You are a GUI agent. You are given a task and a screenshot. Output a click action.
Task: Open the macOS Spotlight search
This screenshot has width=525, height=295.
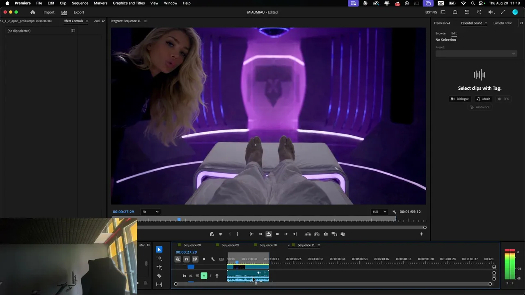pyautogui.click(x=472, y=3)
